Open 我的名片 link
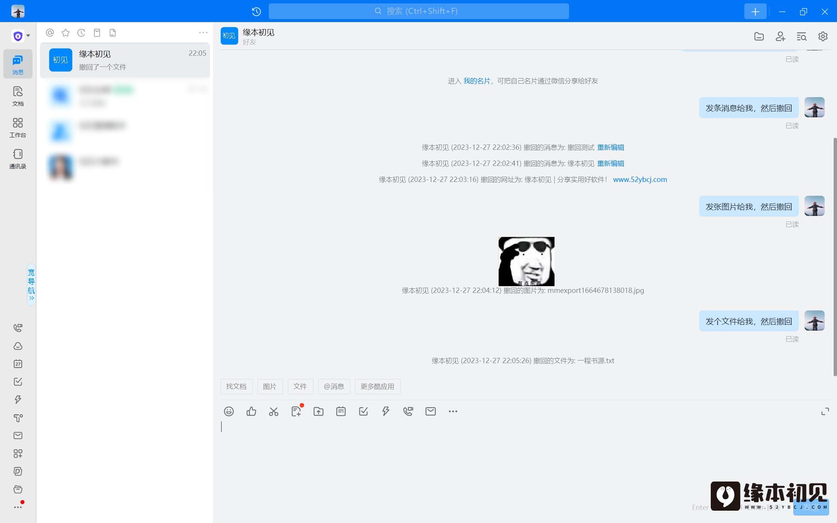Viewport: 837px width, 523px height. tap(477, 81)
